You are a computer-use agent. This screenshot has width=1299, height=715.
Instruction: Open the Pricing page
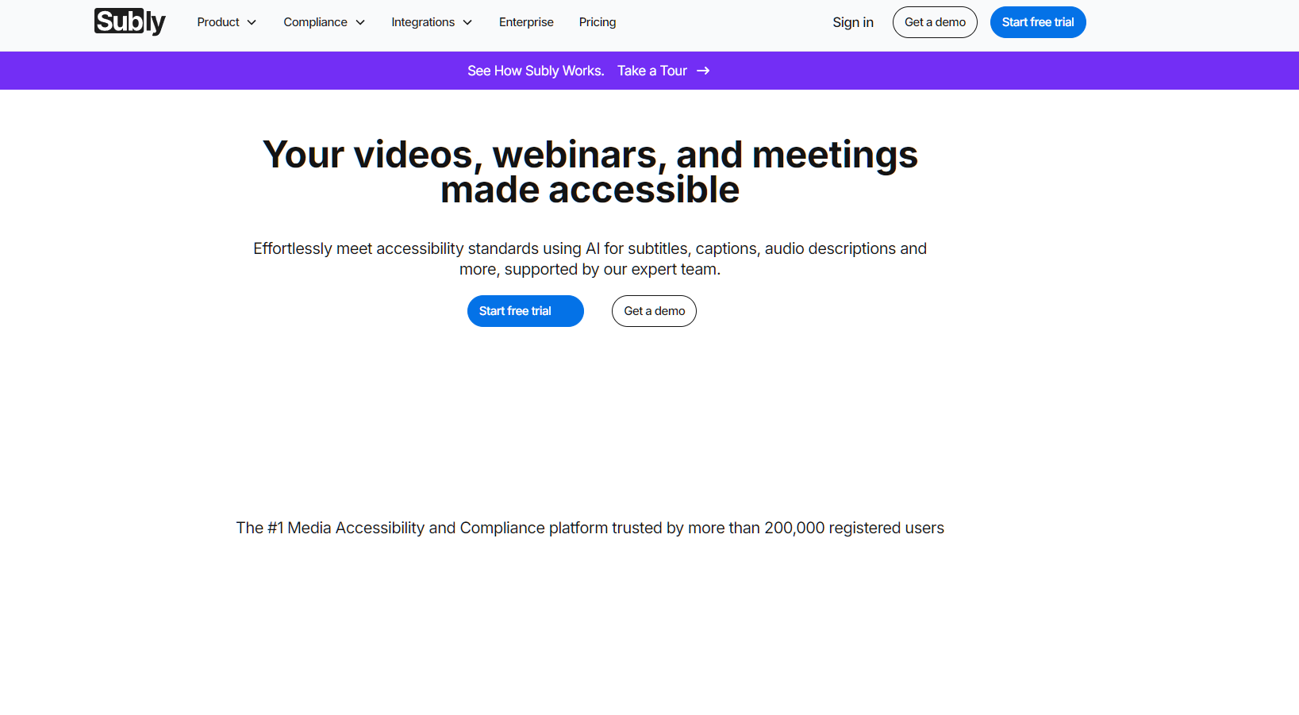click(x=598, y=22)
